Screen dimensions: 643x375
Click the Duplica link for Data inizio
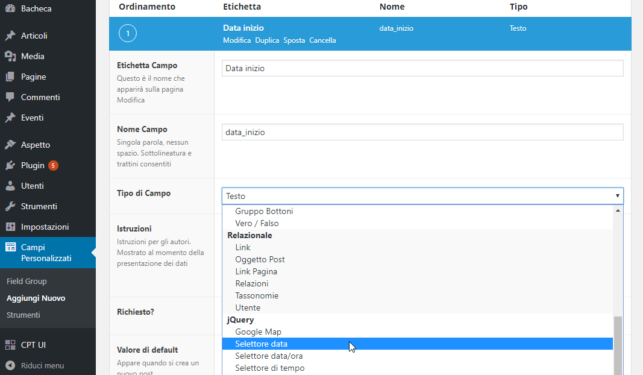pyautogui.click(x=267, y=40)
